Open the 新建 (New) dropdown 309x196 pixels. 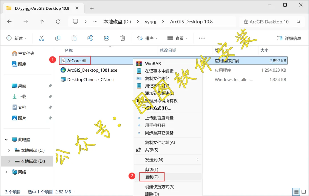[x=17, y=38]
